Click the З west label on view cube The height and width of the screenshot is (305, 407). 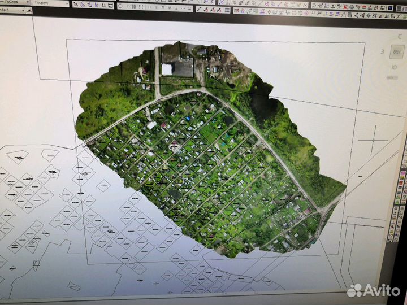[x=382, y=52]
